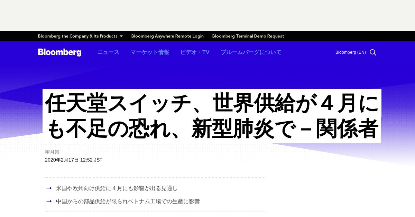Expand Bloomberg the Company & Its Products dropdown
Image resolution: width=415 pixels, height=217 pixels.
click(x=80, y=36)
